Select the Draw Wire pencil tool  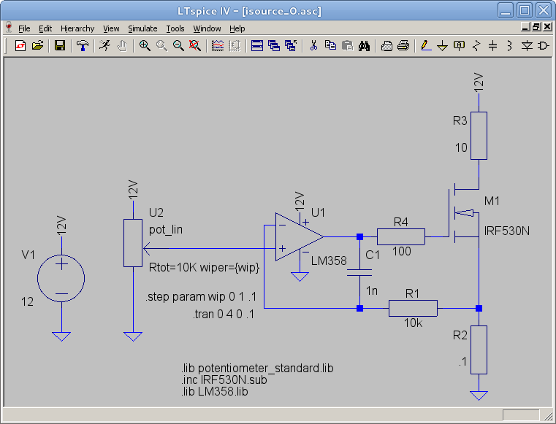(x=426, y=46)
